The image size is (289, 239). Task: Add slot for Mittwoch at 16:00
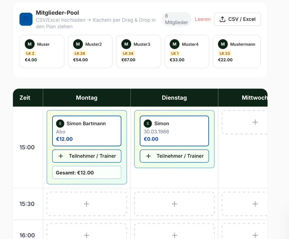coord(245,231)
